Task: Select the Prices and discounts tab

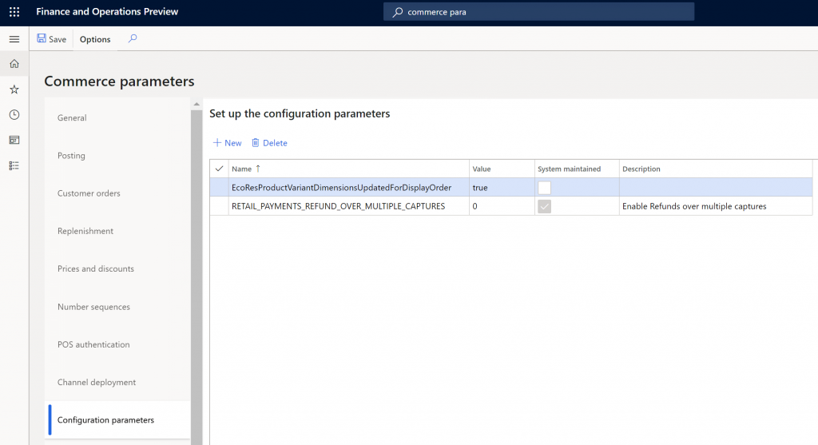Action: 117,268
